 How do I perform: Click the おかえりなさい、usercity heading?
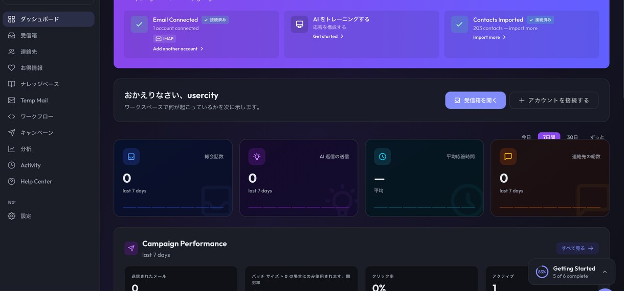(x=171, y=95)
